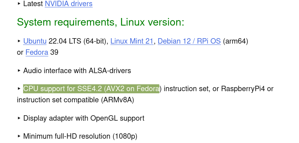Click the bullet arrow before CPU support

coord(19,88)
